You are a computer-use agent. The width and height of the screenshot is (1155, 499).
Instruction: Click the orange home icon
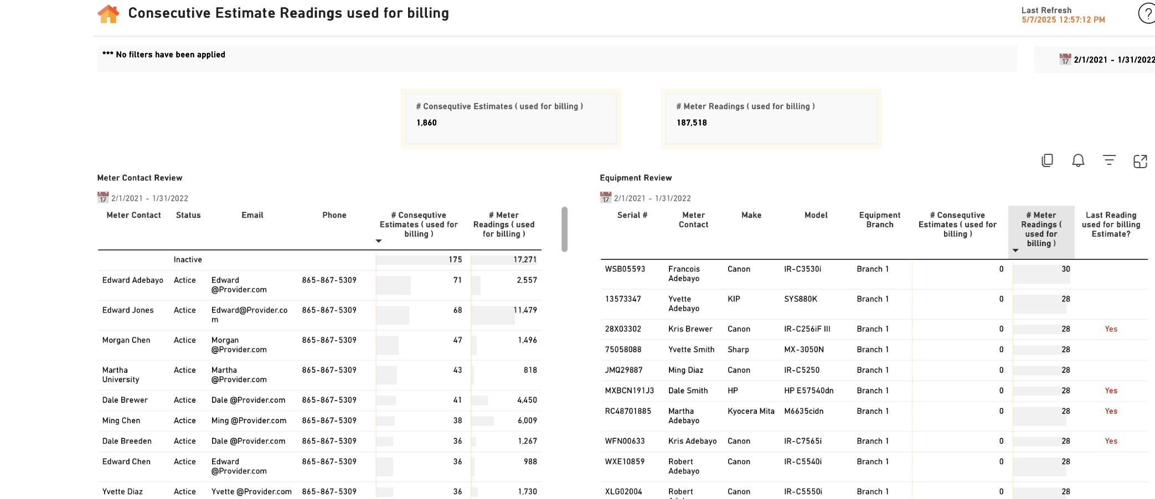pos(109,14)
